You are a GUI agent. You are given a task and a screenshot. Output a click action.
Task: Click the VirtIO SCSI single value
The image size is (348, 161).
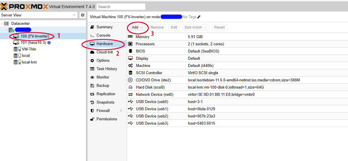pos(203,73)
